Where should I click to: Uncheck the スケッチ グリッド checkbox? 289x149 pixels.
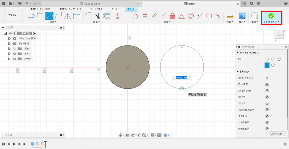(x=267, y=91)
